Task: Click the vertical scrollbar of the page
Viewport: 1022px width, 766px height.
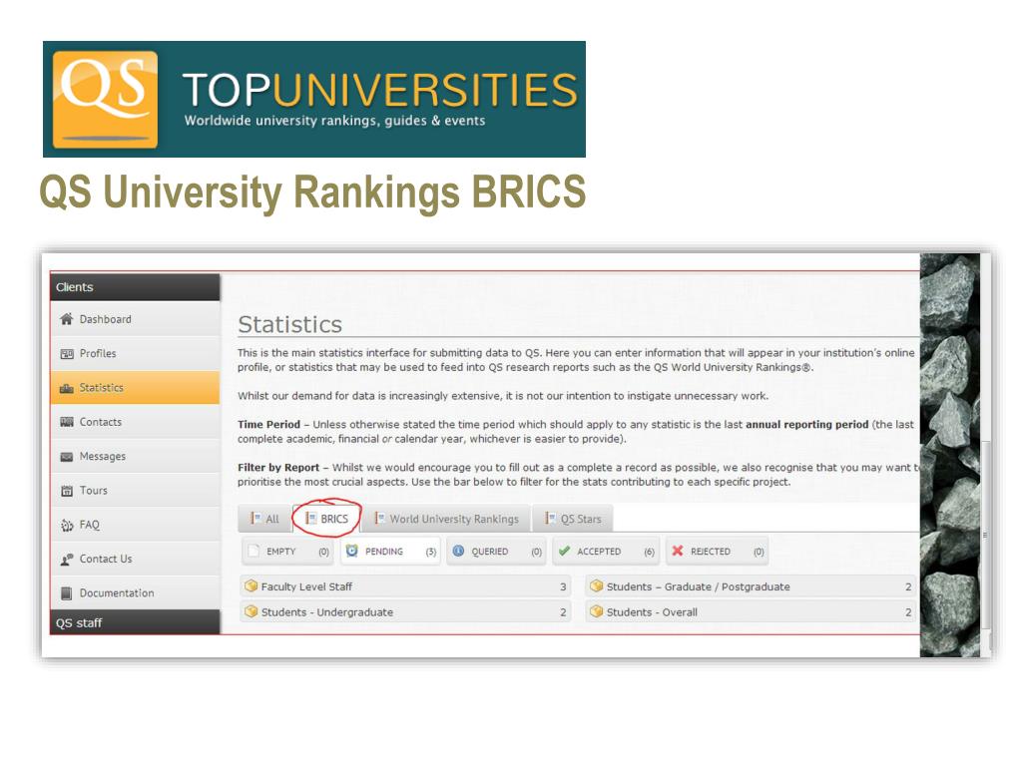Action: pyautogui.click(x=985, y=535)
